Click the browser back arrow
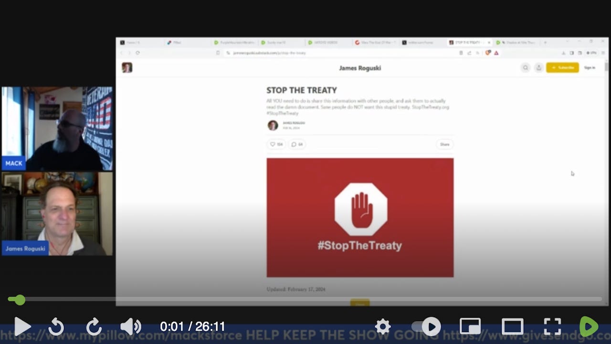Viewport: 611px width, 344px height. point(121,53)
